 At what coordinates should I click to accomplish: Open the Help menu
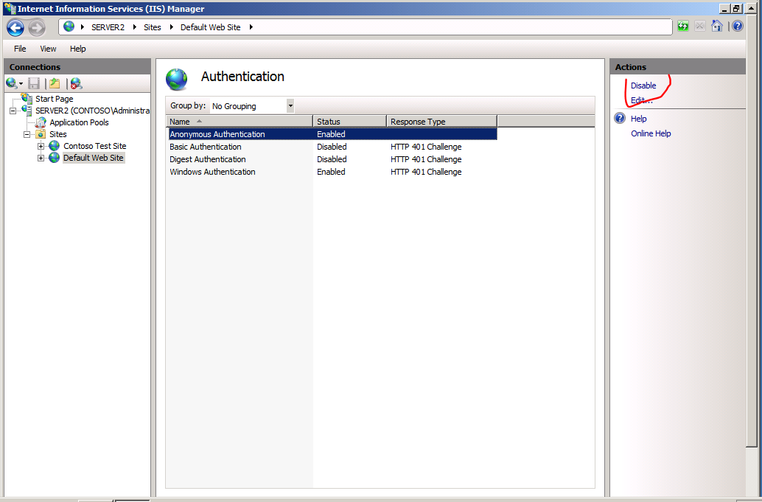pyautogui.click(x=78, y=49)
